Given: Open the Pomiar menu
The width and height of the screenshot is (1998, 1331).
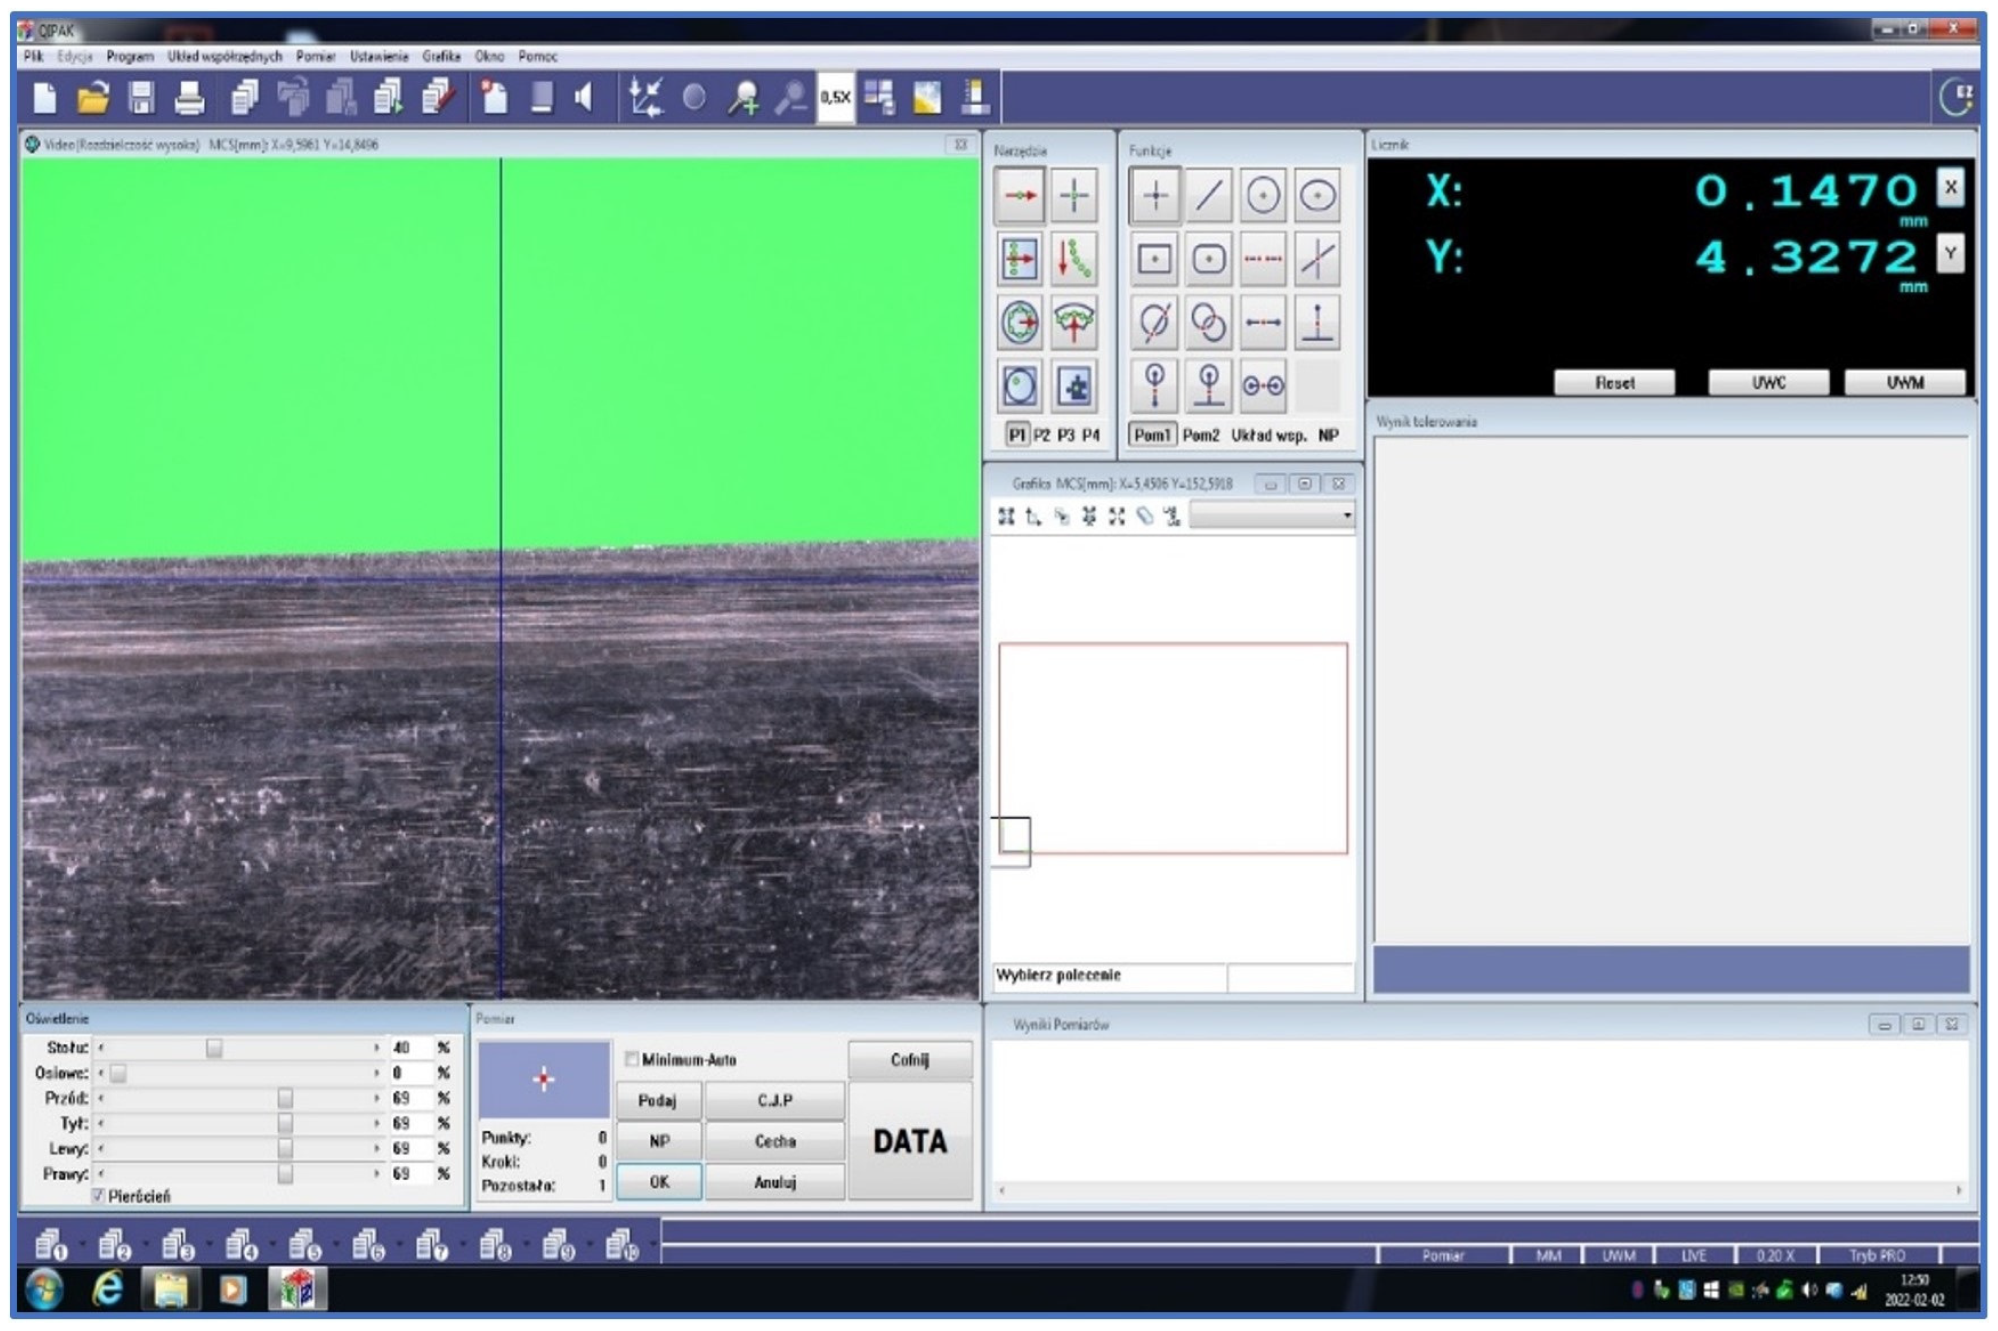Looking at the screenshot, I should (315, 56).
